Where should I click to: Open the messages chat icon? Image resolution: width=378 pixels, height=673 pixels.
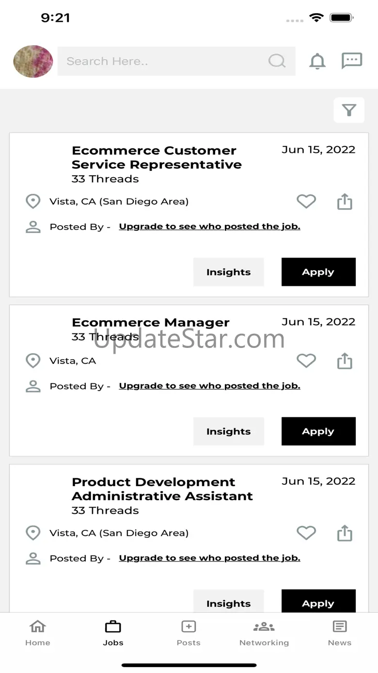352,61
